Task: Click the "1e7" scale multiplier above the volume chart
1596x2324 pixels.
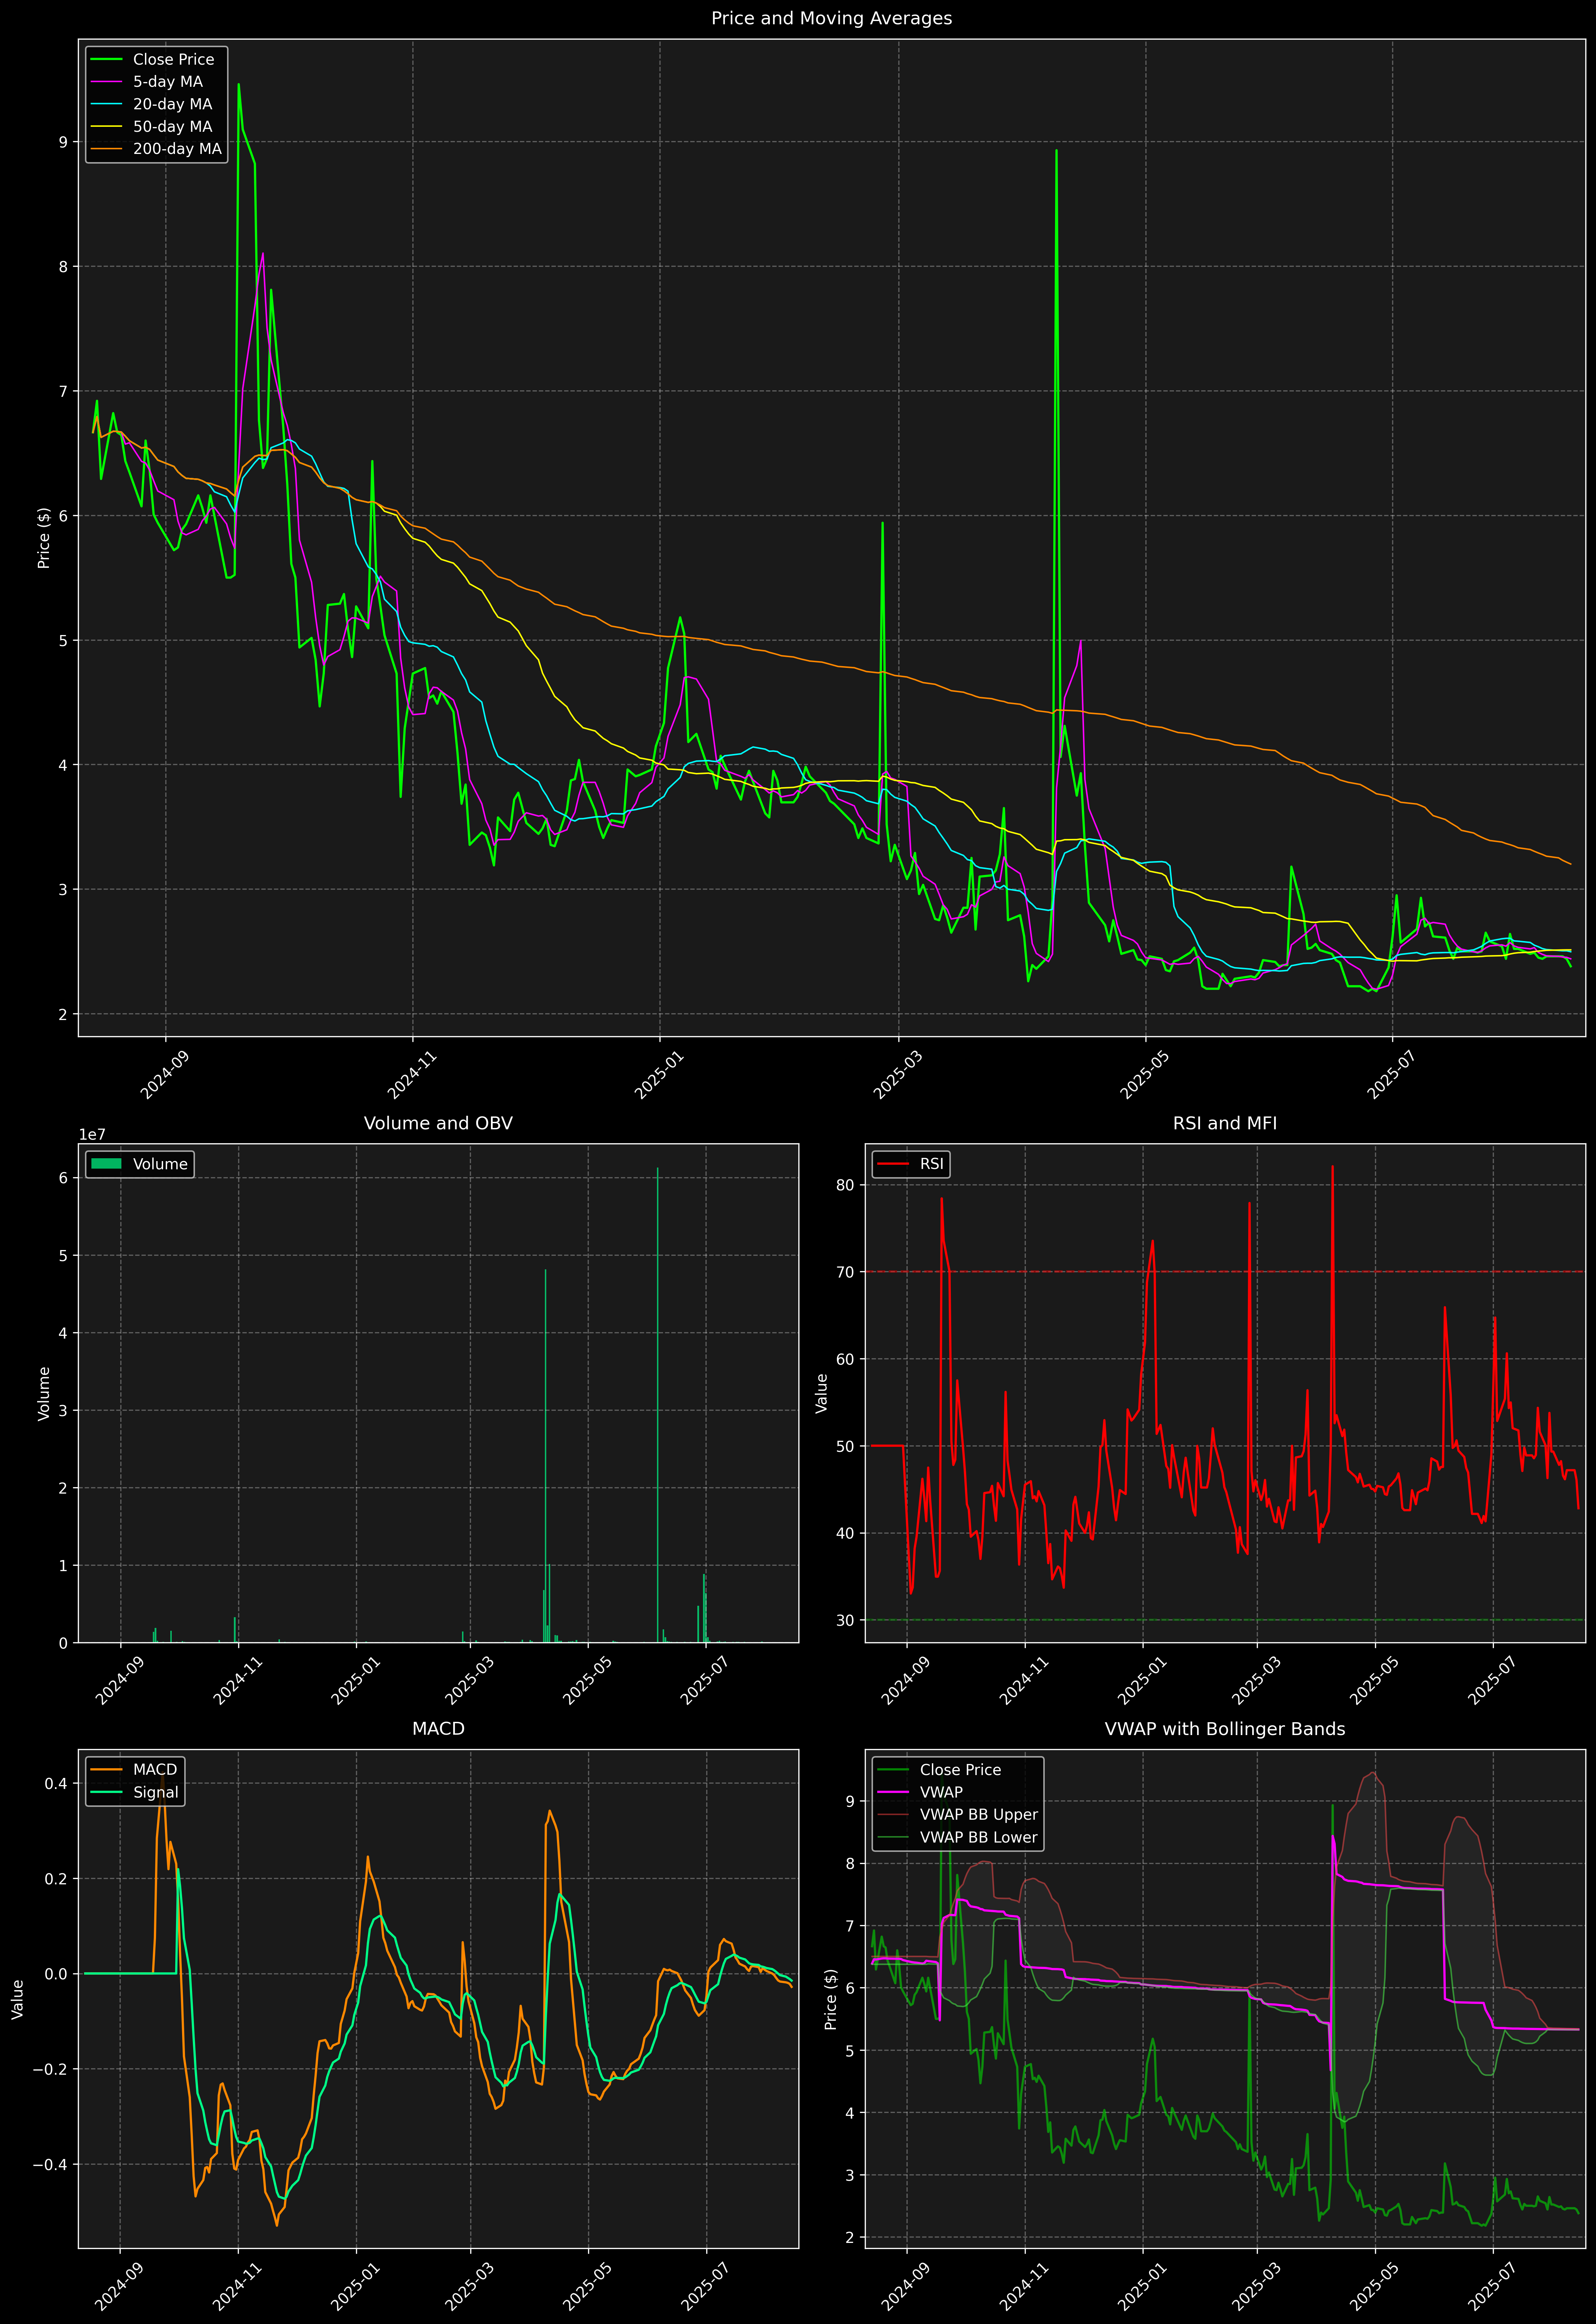Action: 92,1135
